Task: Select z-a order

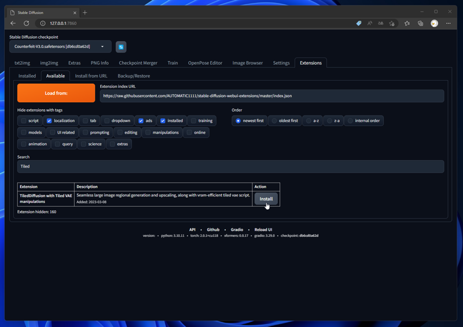Action: [x=329, y=121]
